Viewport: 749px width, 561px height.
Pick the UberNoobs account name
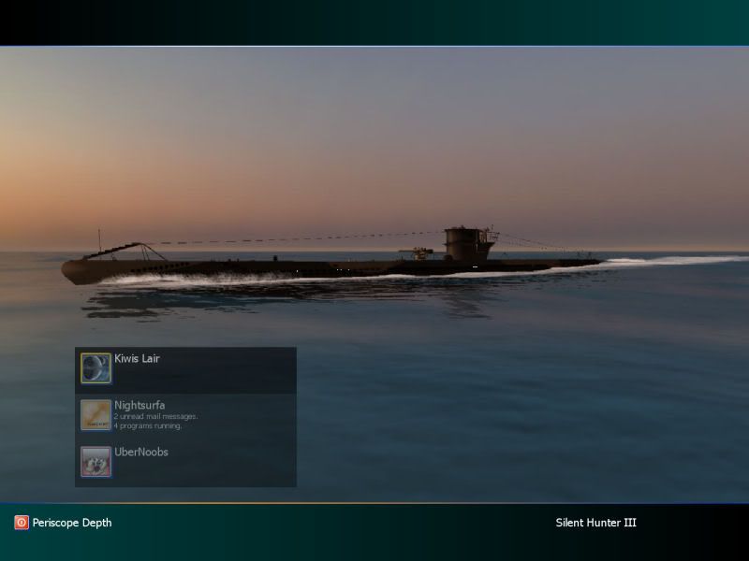point(141,452)
